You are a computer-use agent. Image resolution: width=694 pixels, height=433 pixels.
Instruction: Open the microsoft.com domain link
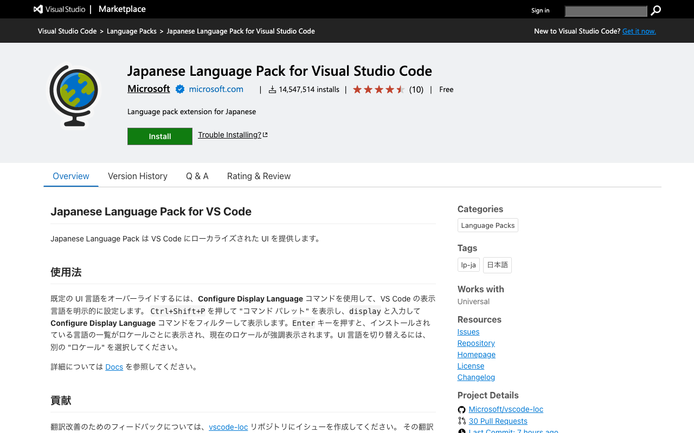click(x=216, y=89)
